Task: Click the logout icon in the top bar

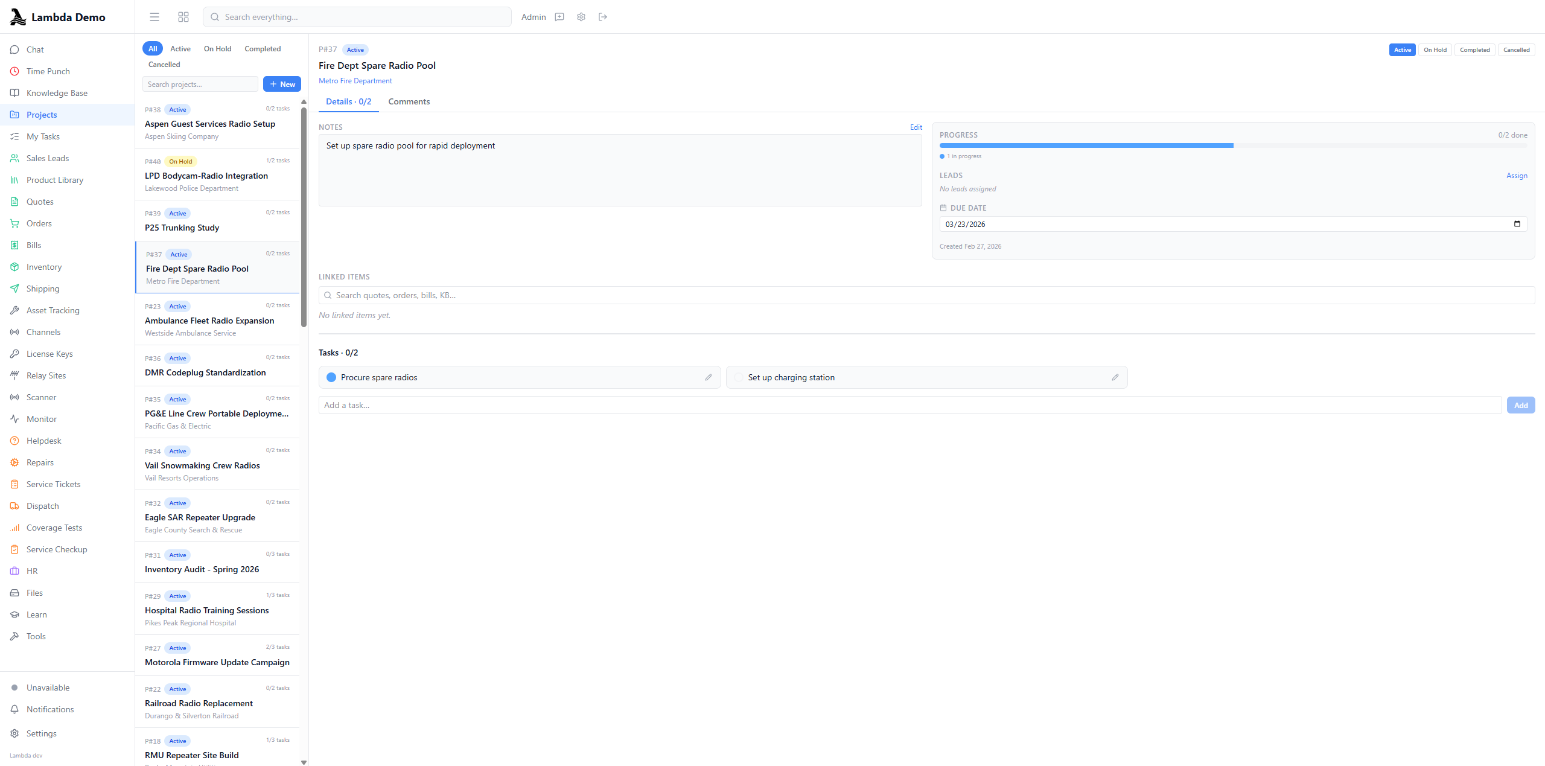Action: 602,17
